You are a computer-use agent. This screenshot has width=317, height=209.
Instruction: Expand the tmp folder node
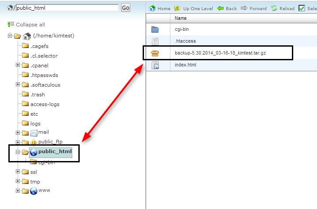(x=18, y=181)
